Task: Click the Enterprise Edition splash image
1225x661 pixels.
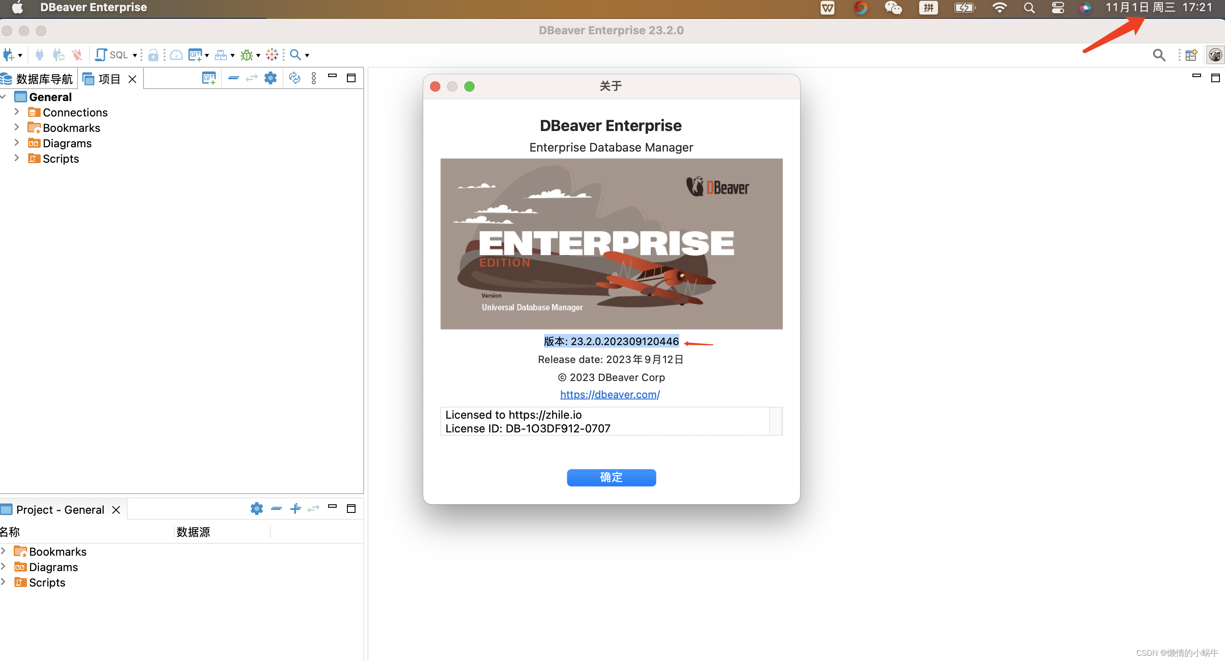Action: coord(611,244)
